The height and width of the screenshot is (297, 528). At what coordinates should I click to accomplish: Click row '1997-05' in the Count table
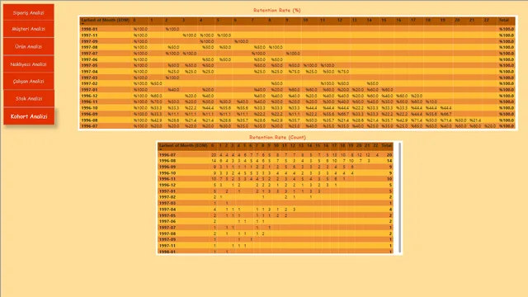tap(276, 215)
